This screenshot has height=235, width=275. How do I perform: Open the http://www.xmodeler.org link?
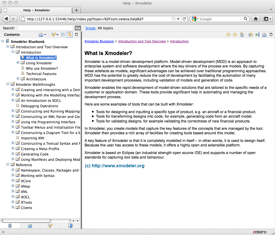pyautogui.click(x=118, y=166)
